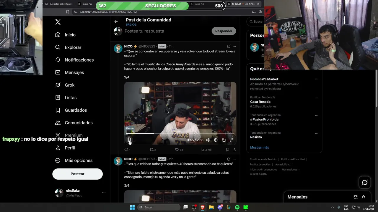Open Inicio from the sidebar
Viewport: 378px width, 212px height.
pos(66,35)
